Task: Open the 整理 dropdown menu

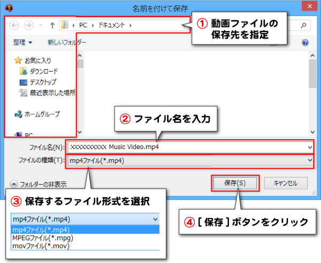Action: pos(22,42)
